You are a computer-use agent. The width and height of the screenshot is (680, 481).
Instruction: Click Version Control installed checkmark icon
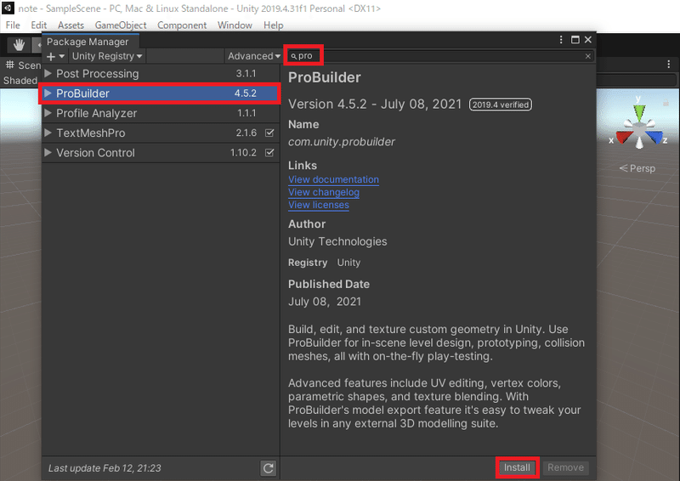[x=269, y=153]
